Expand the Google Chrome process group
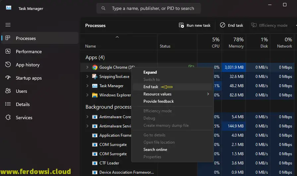297x176 pixels. pyautogui.click(x=87, y=67)
